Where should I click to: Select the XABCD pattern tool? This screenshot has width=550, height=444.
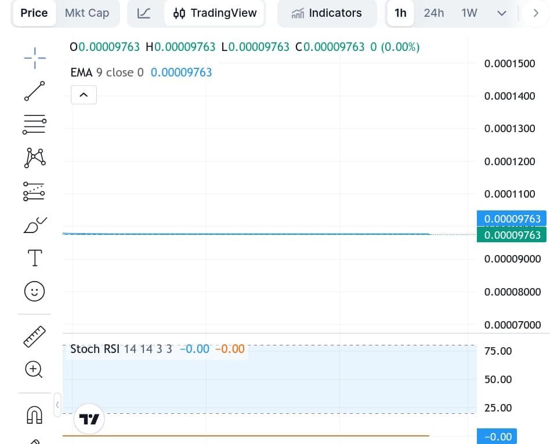coord(34,158)
